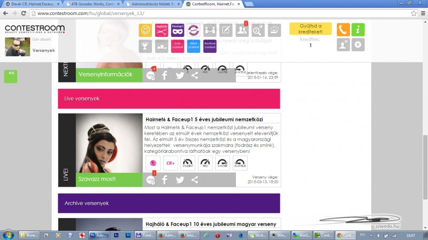
Task: Click Twitter share icon in LIVE contest card
Action: point(180,180)
